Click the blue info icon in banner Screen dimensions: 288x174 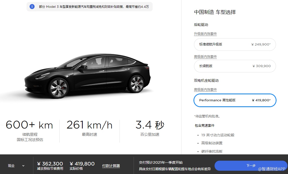click(32, 7)
